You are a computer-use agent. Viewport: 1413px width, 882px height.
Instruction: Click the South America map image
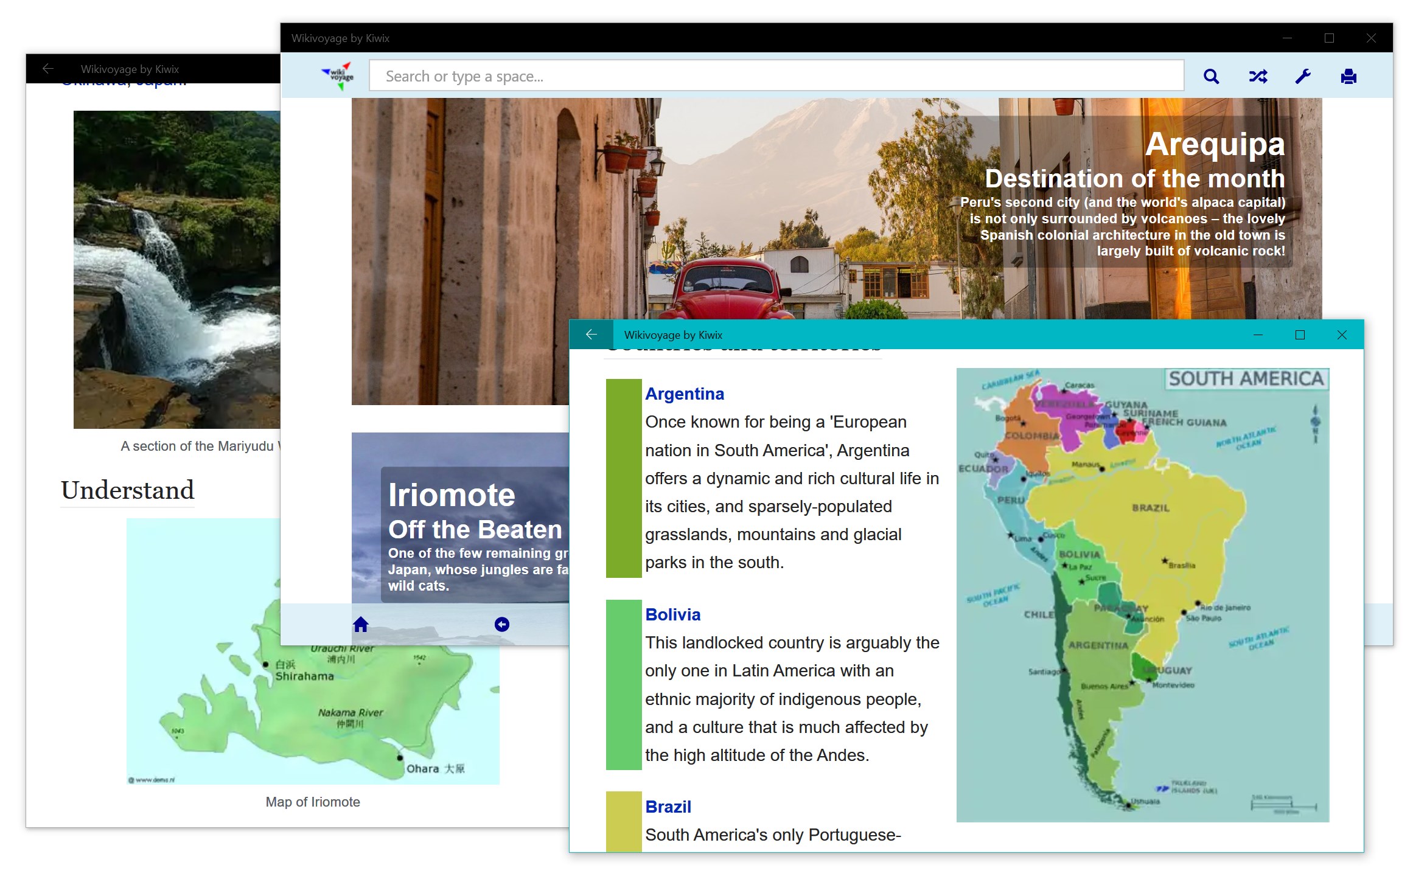[1142, 595]
